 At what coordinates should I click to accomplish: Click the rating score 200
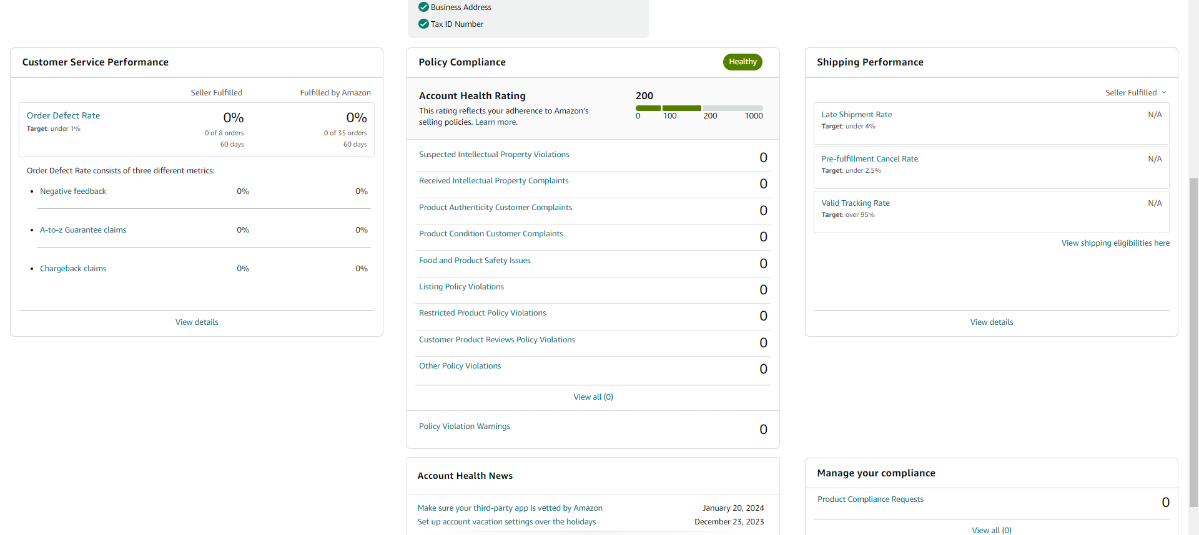pyautogui.click(x=644, y=96)
